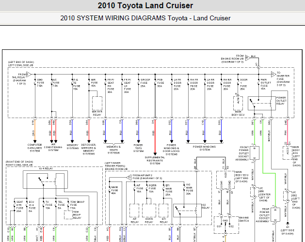The height and width of the screenshot is (242, 305).
Task: Select the ENGINE SWITCH label
Action: (244, 219)
